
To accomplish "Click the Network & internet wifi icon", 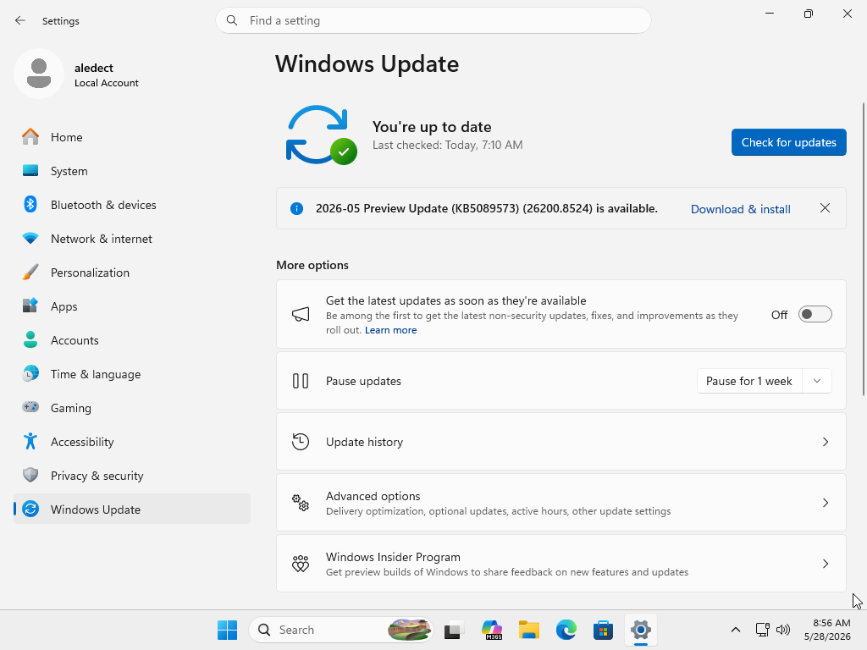I will coord(30,238).
